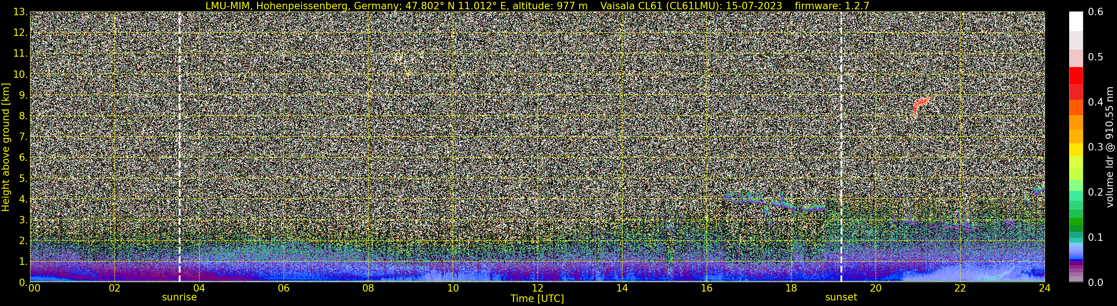The height and width of the screenshot is (306, 1117).
Task: Click the colorbar tick label '0.2'
Action: (1095, 192)
